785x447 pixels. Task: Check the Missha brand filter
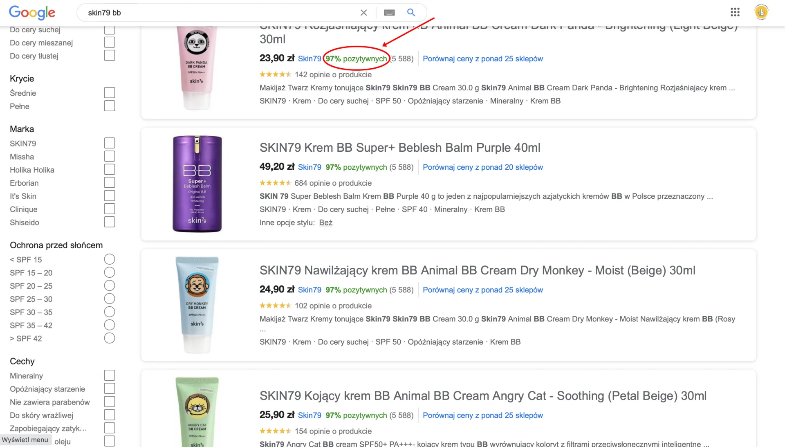coord(109,157)
